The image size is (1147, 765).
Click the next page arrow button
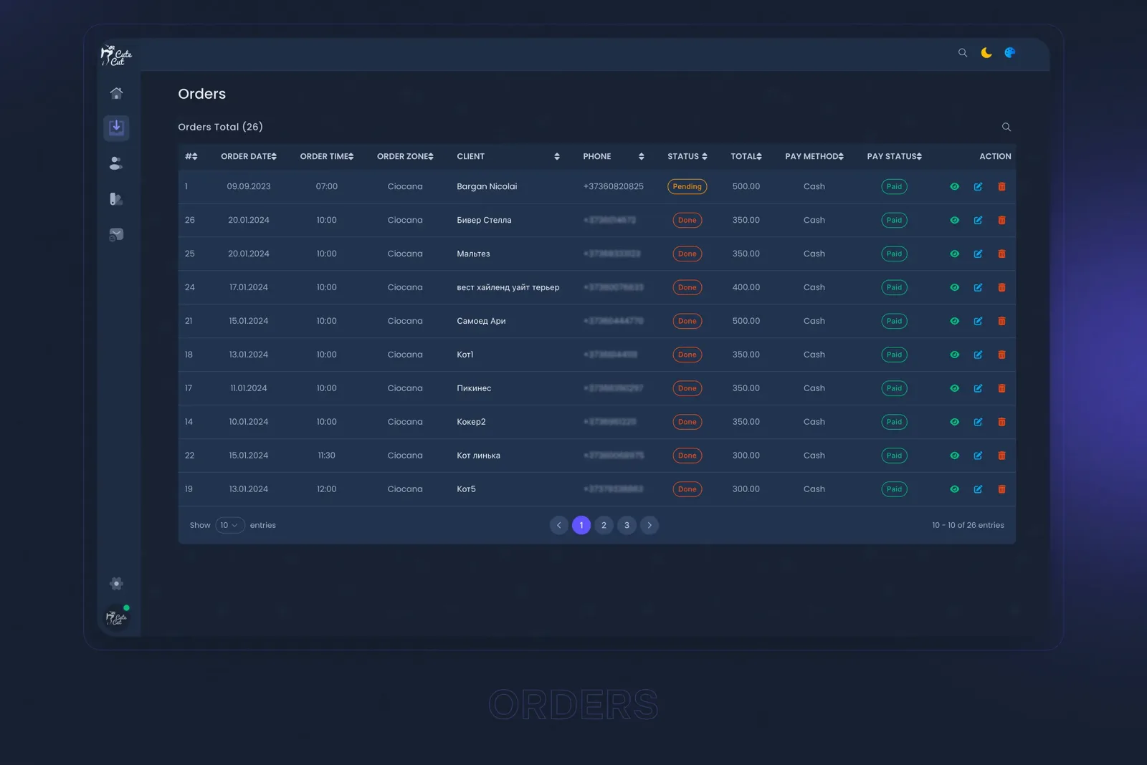tap(649, 525)
